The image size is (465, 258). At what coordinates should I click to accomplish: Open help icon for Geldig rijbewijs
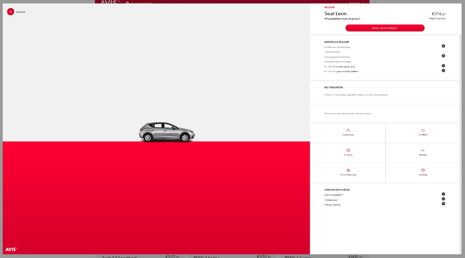click(443, 204)
